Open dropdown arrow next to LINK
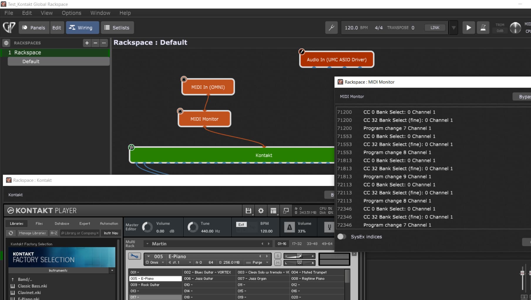The width and height of the screenshot is (531, 300). point(453,28)
